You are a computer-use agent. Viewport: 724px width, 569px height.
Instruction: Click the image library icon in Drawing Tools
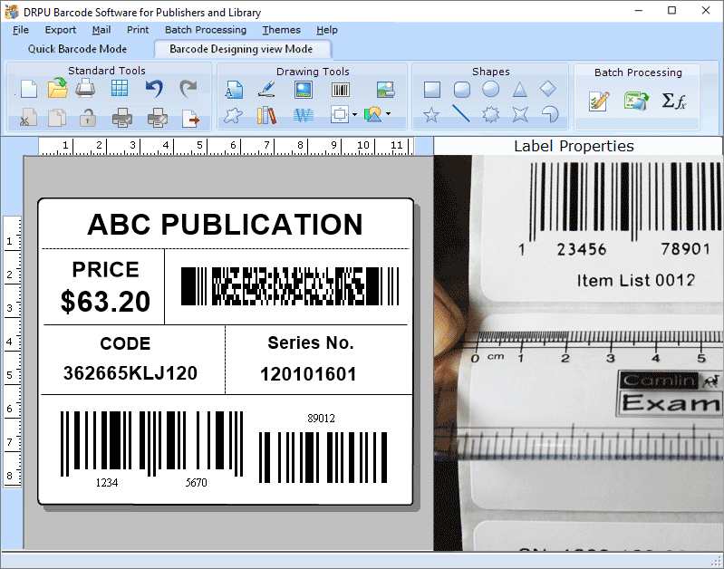click(x=385, y=89)
